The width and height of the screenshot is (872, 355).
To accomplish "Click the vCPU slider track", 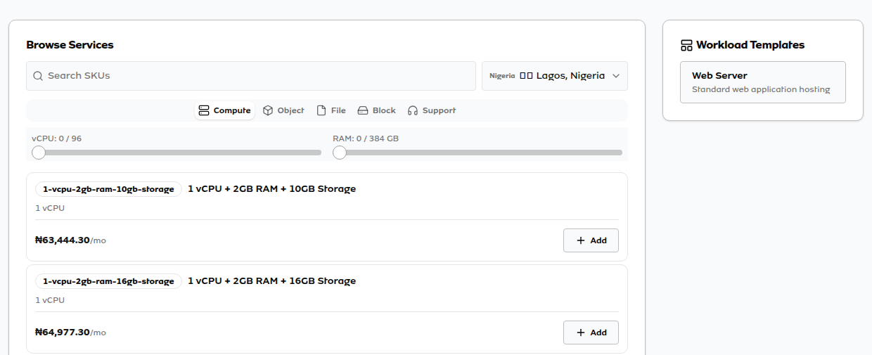I will [x=177, y=153].
